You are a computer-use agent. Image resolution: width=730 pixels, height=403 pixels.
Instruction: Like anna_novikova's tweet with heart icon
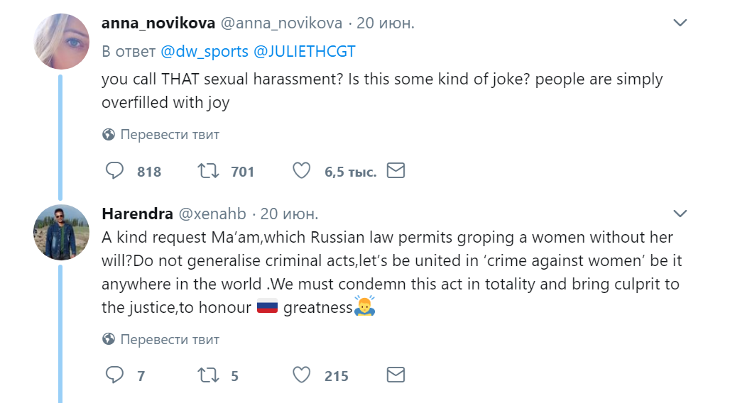coord(301,171)
